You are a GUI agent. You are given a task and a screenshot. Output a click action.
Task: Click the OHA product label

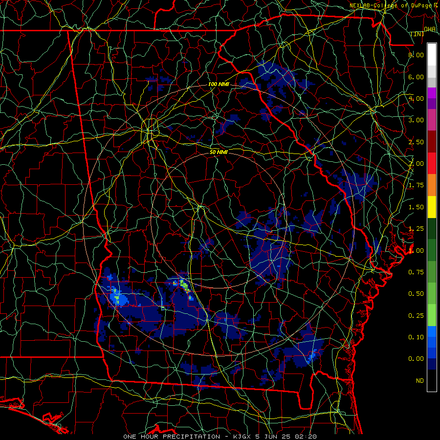tap(430, 29)
